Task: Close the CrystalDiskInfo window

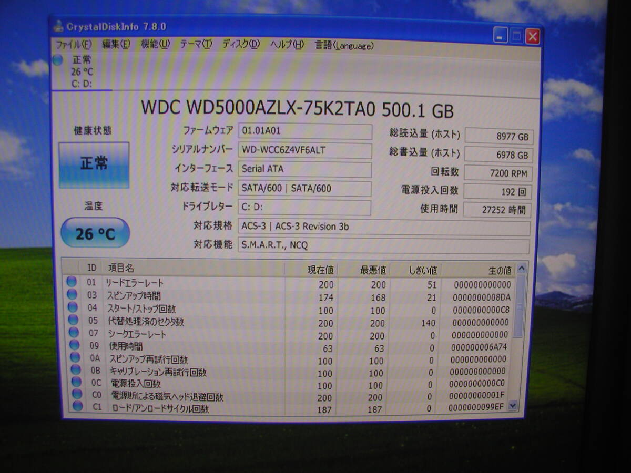Action: coord(533,37)
